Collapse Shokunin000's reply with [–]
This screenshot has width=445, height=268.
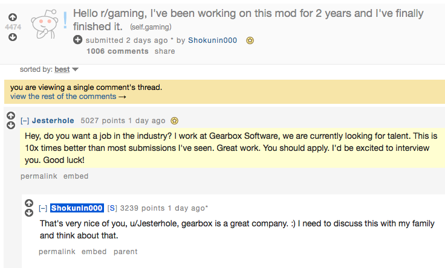43,208
